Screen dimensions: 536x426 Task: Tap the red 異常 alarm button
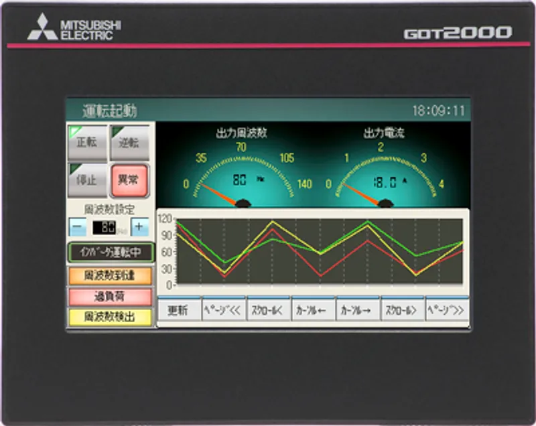pyautogui.click(x=129, y=180)
